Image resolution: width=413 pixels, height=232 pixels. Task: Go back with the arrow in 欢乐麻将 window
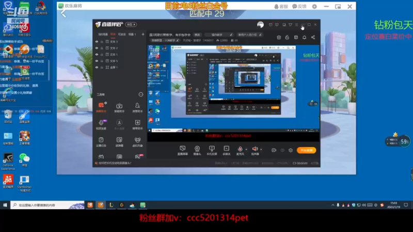point(63,14)
